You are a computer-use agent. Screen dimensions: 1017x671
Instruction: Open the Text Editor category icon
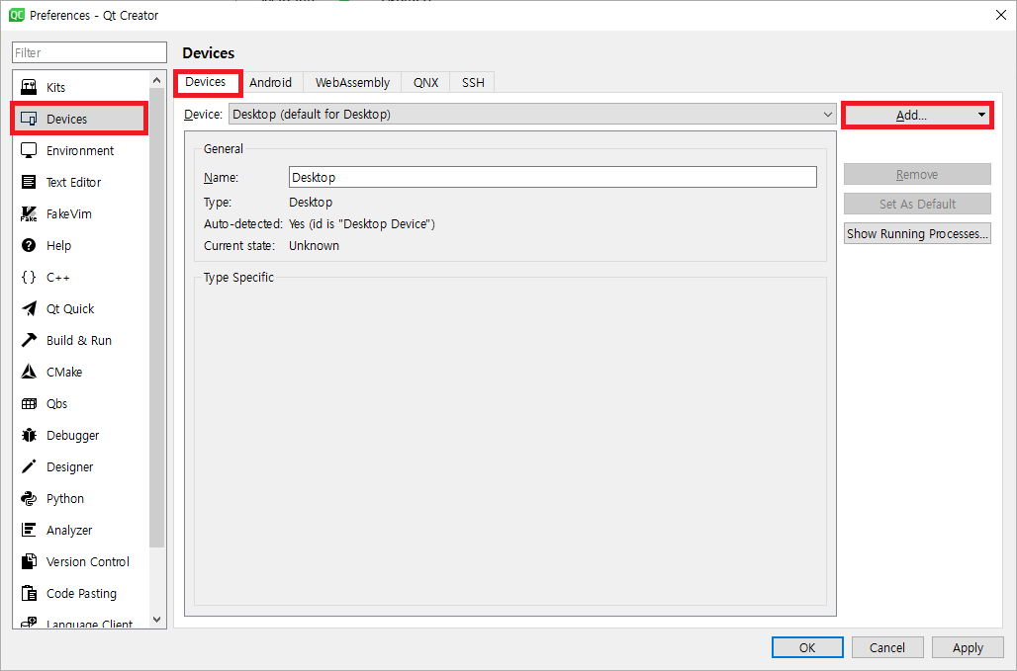(30, 182)
